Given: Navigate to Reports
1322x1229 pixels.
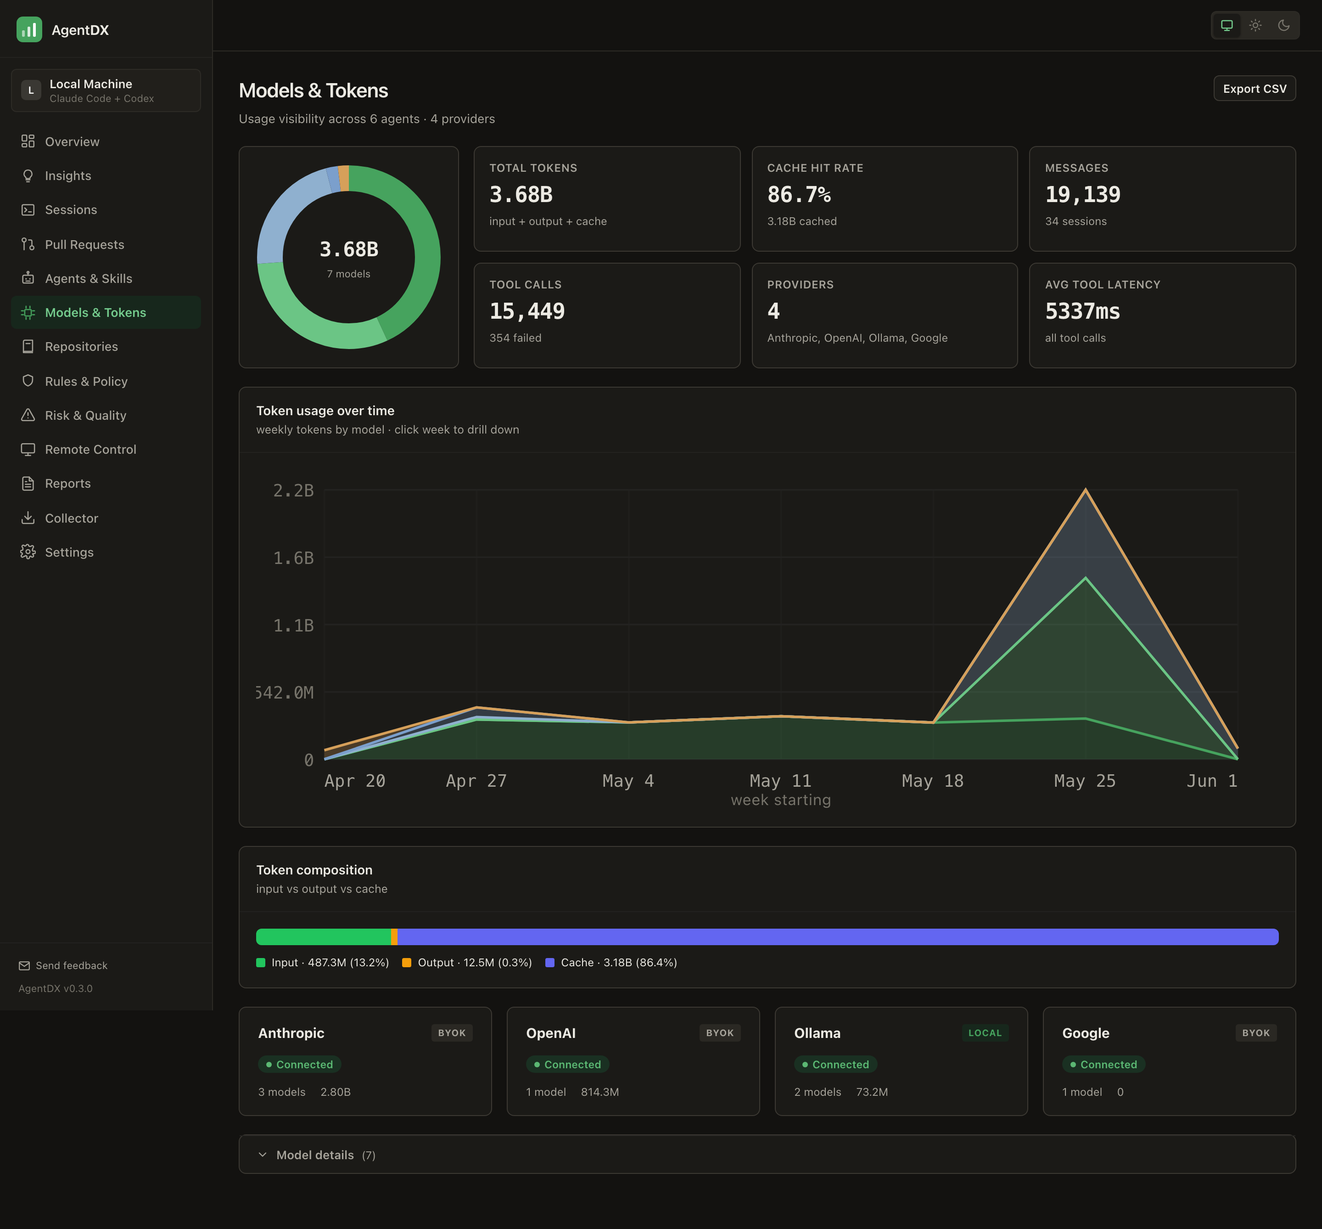Looking at the screenshot, I should (106, 484).
